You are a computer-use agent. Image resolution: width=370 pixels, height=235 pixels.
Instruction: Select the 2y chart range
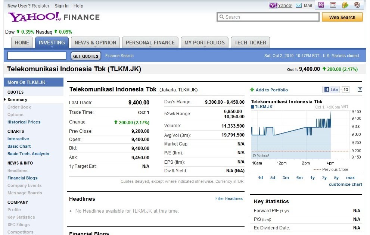[324, 178]
